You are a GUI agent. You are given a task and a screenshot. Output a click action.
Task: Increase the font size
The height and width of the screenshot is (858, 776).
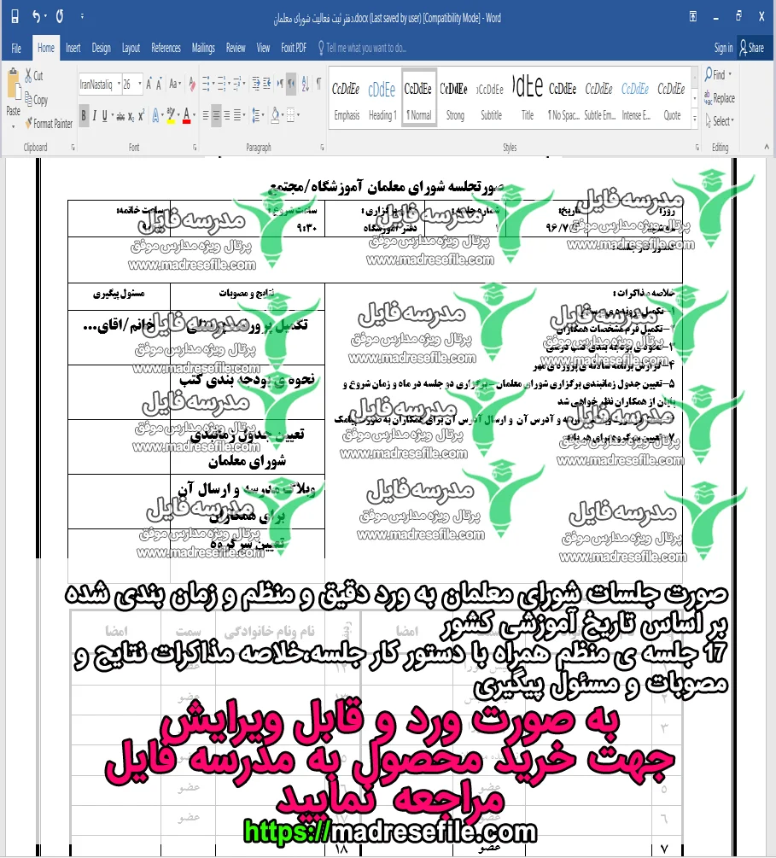coord(149,85)
